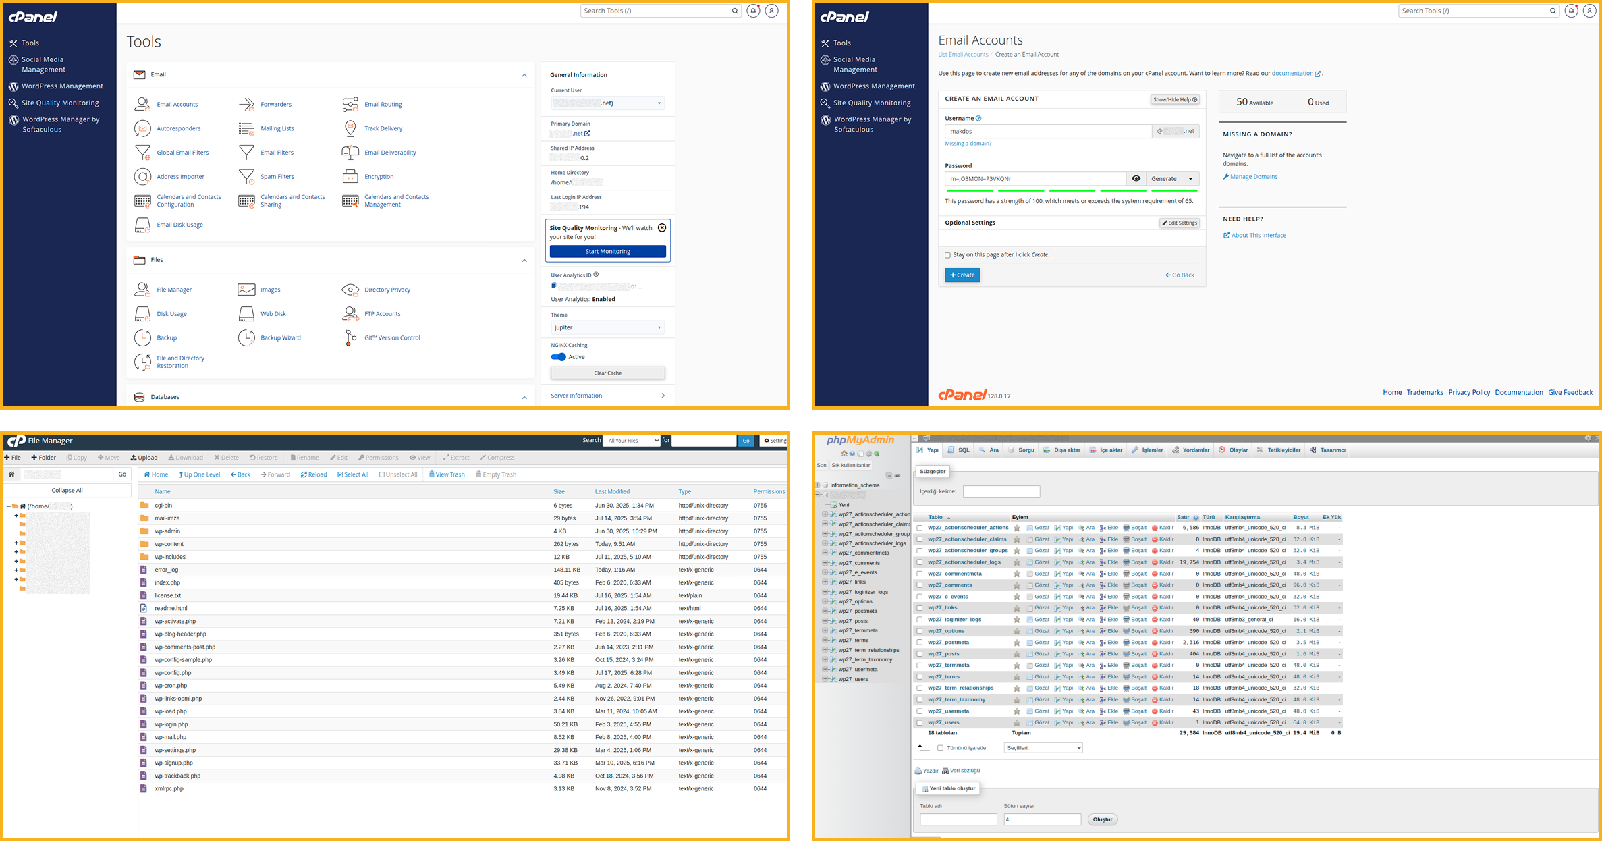
Task: Open the Encryption tool
Action: tap(379, 176)
